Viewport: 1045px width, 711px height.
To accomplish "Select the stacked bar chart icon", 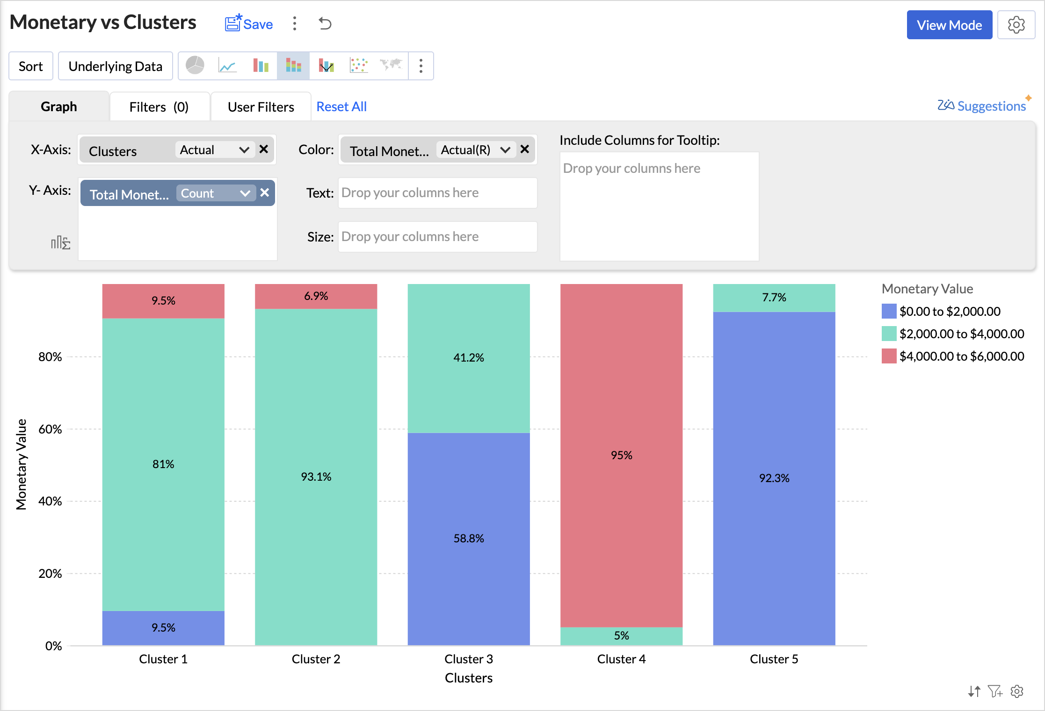I will 293,66.
